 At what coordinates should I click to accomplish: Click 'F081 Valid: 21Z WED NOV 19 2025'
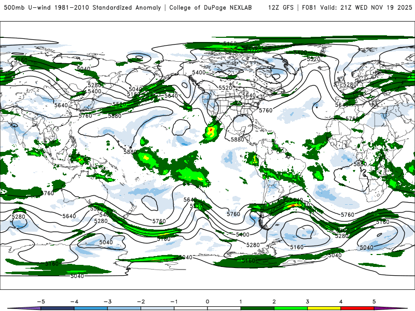[357, 7]
